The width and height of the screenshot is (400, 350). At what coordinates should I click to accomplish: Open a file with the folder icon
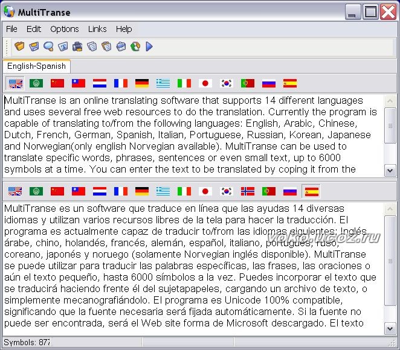point(19,46)
